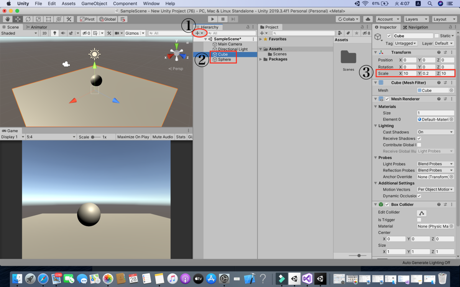The image size is (460, 287).
Task: Click Mute Audio button
Action: click(x=163, y=137)
